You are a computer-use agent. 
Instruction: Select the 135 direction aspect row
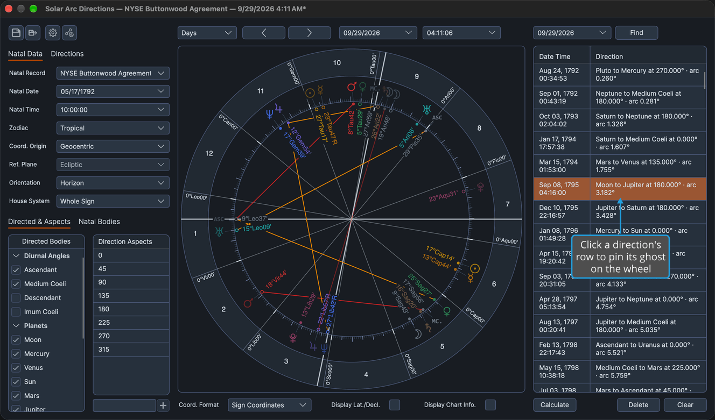[131, 296]
